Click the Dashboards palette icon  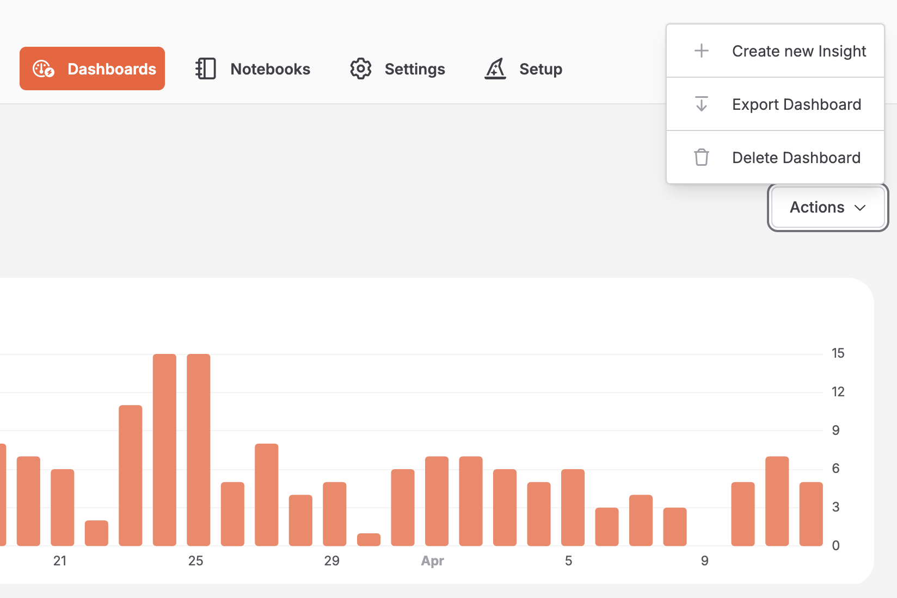click(x=43, y=68)
